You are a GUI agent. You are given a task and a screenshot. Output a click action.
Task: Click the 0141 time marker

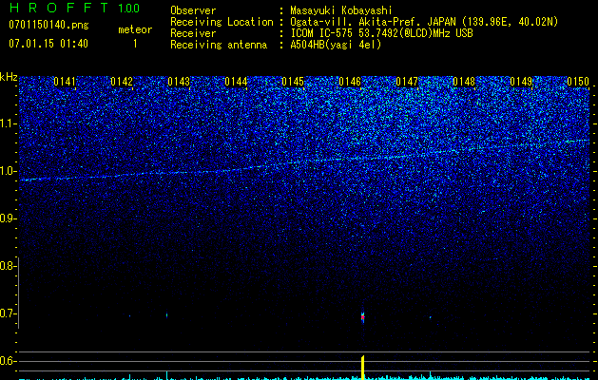pos(65,82)
